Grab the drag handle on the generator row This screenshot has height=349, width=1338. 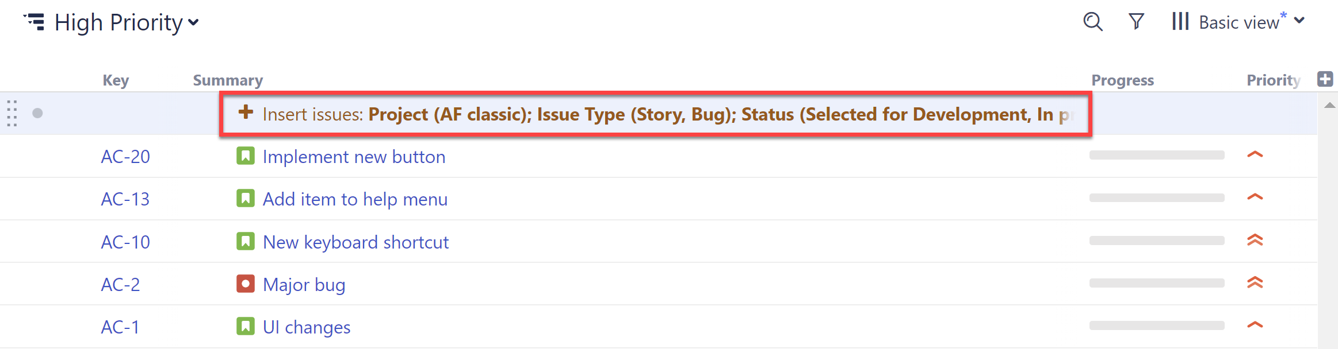(x=12, y=113)
